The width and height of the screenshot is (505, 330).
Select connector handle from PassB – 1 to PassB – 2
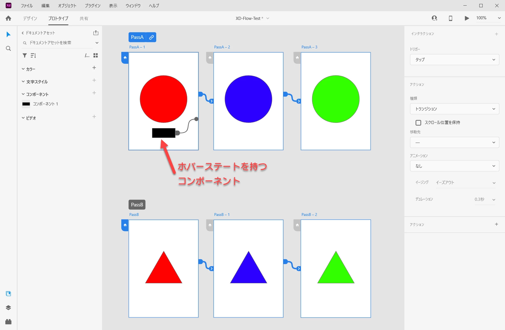click(285, 262)
